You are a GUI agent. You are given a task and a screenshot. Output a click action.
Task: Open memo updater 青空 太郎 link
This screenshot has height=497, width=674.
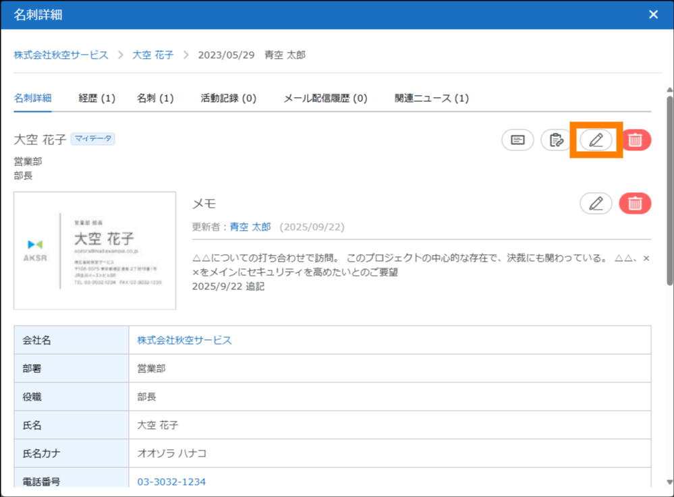(250, 227)
